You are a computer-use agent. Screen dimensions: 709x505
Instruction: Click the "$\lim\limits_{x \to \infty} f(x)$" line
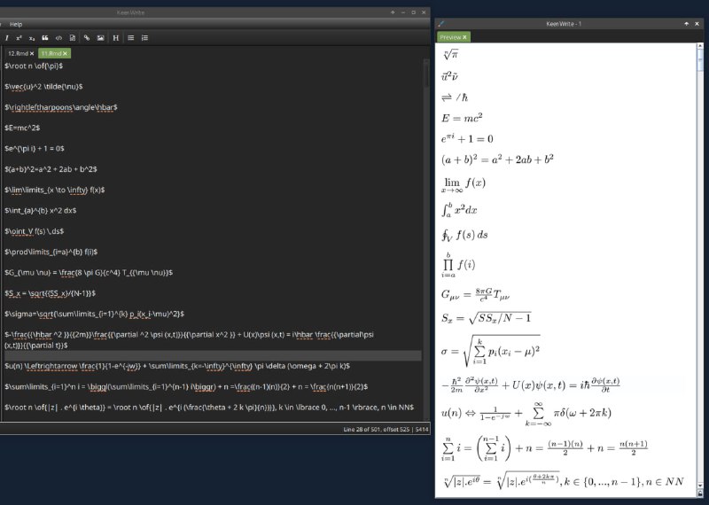click(54, 190)
